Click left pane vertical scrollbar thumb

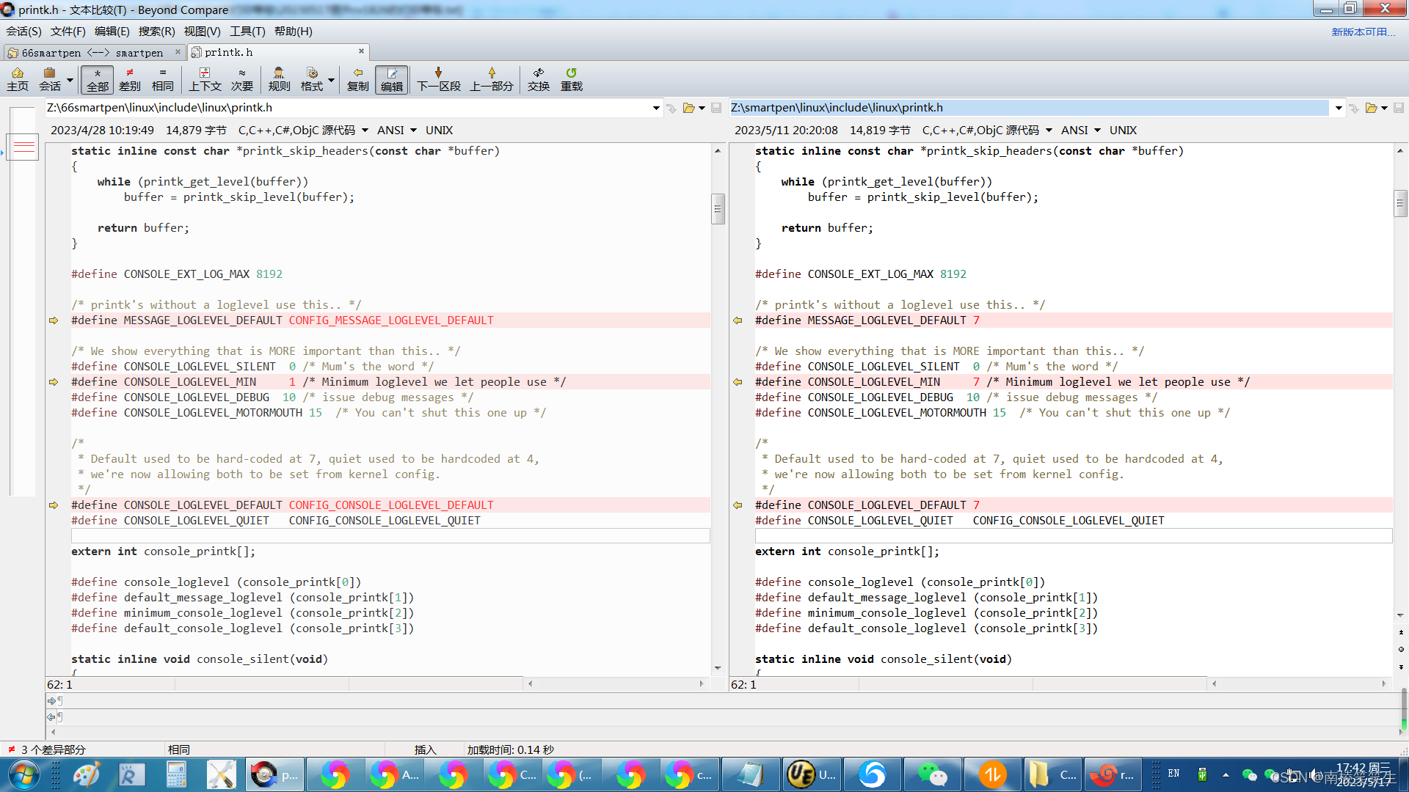coord(718,209)
